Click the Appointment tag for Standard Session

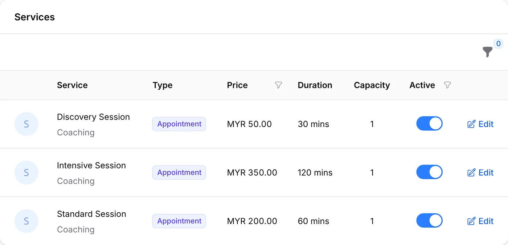click(179, 221)
